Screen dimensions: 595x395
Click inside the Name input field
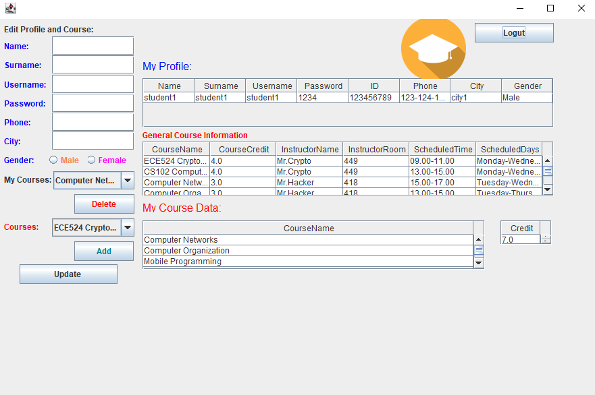pyautogui.click(x=92, y=46)
